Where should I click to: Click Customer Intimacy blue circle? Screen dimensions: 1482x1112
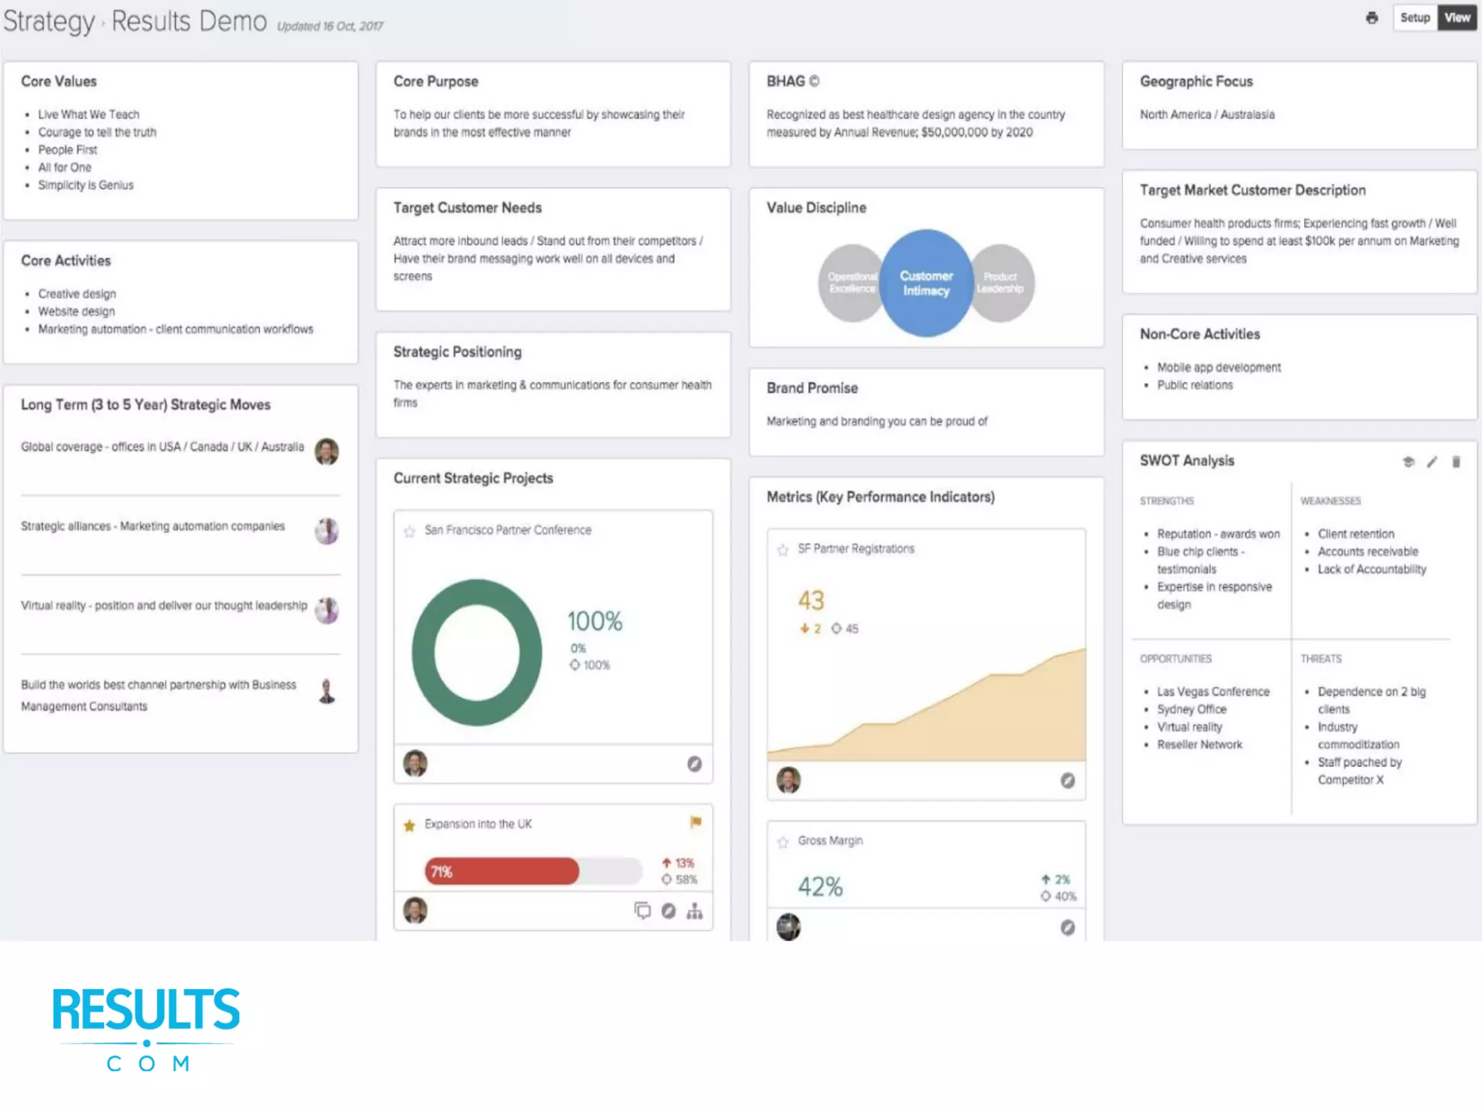926,283
